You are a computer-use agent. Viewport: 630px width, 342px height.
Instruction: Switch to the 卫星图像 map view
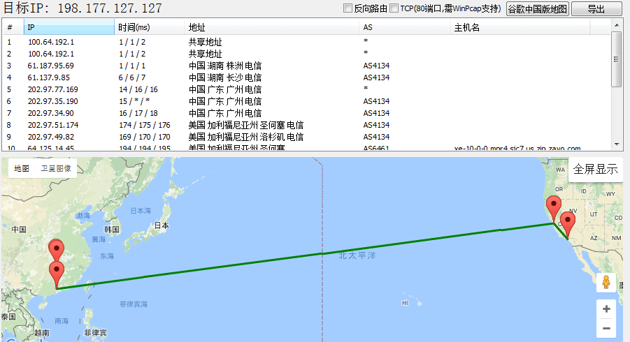point(55,168)
